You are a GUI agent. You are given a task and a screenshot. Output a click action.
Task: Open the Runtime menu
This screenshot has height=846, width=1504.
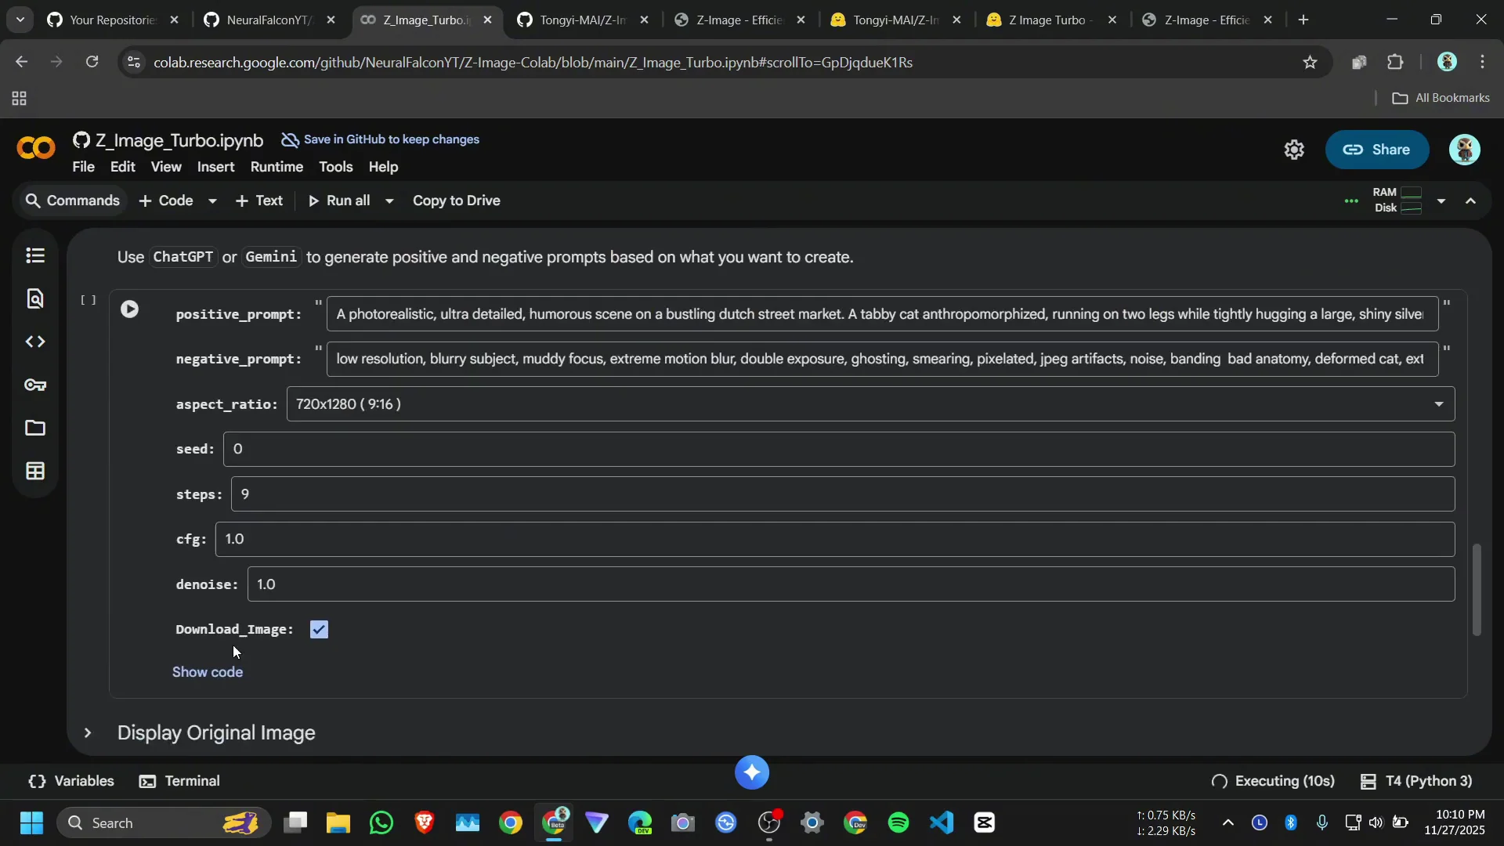[276, 167]
